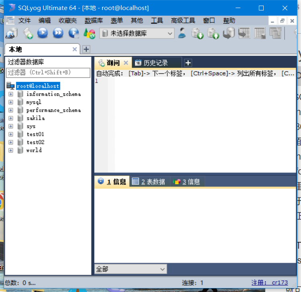The height and width of the screenshot is (292, 301).
Task: Select the root@localhost tree node
Action: pos(38,86)
